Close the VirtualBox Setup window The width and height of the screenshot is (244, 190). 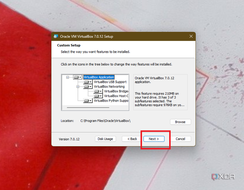coord(191,36)
